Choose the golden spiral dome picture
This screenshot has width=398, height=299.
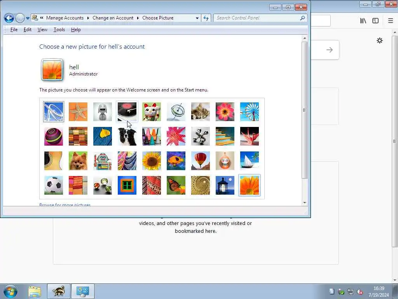coord(201,185)
